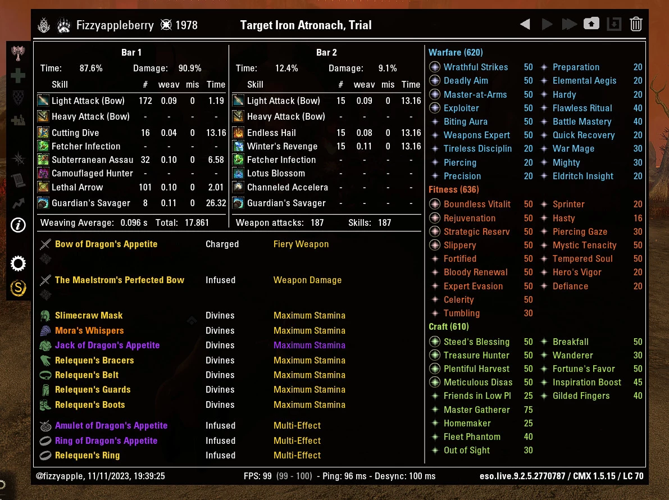
Task: Click the Subterranean Assault skill icon
Action: (43, 160)
